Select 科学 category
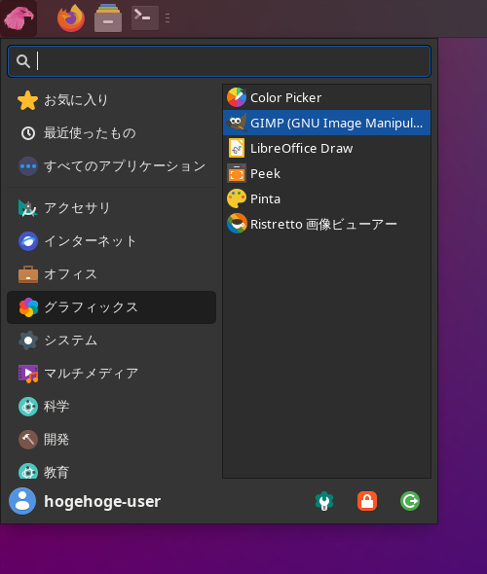 (111, 407)
